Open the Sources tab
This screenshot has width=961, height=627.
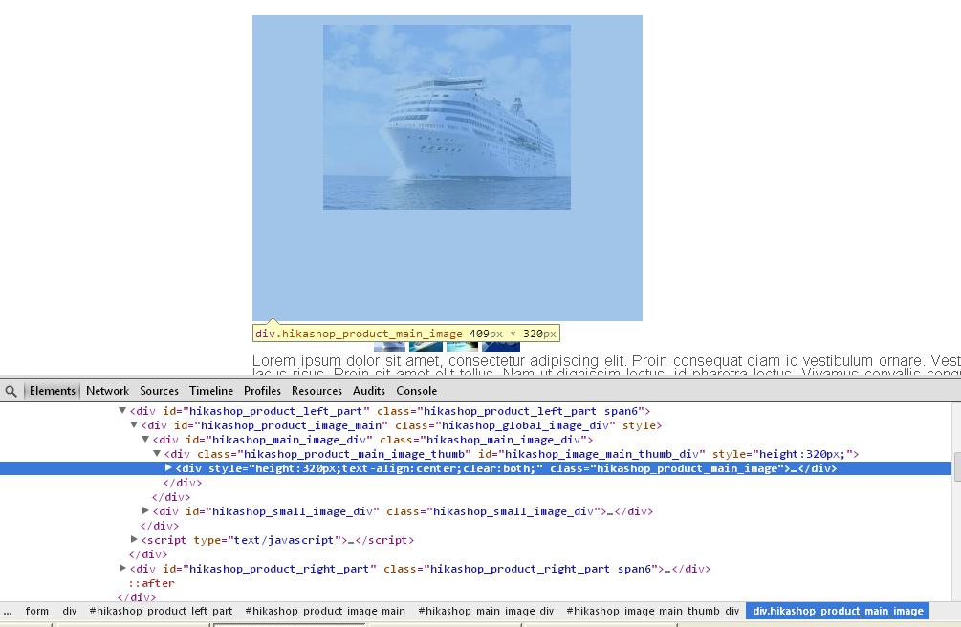click(x=159, y=391)
